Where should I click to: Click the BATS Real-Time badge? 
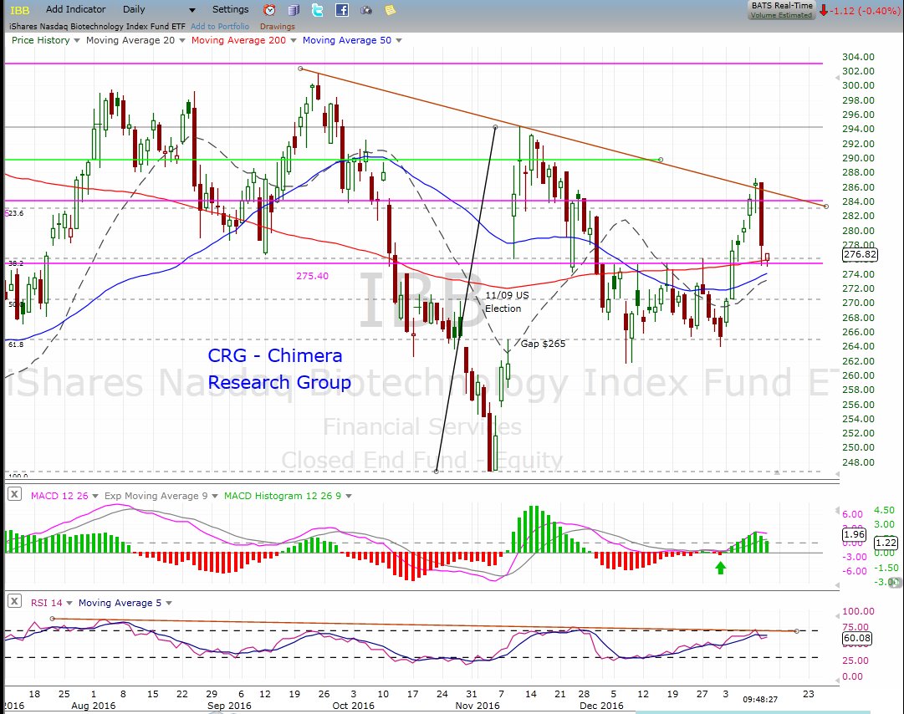pyautogui.click(x=782, y=5)
